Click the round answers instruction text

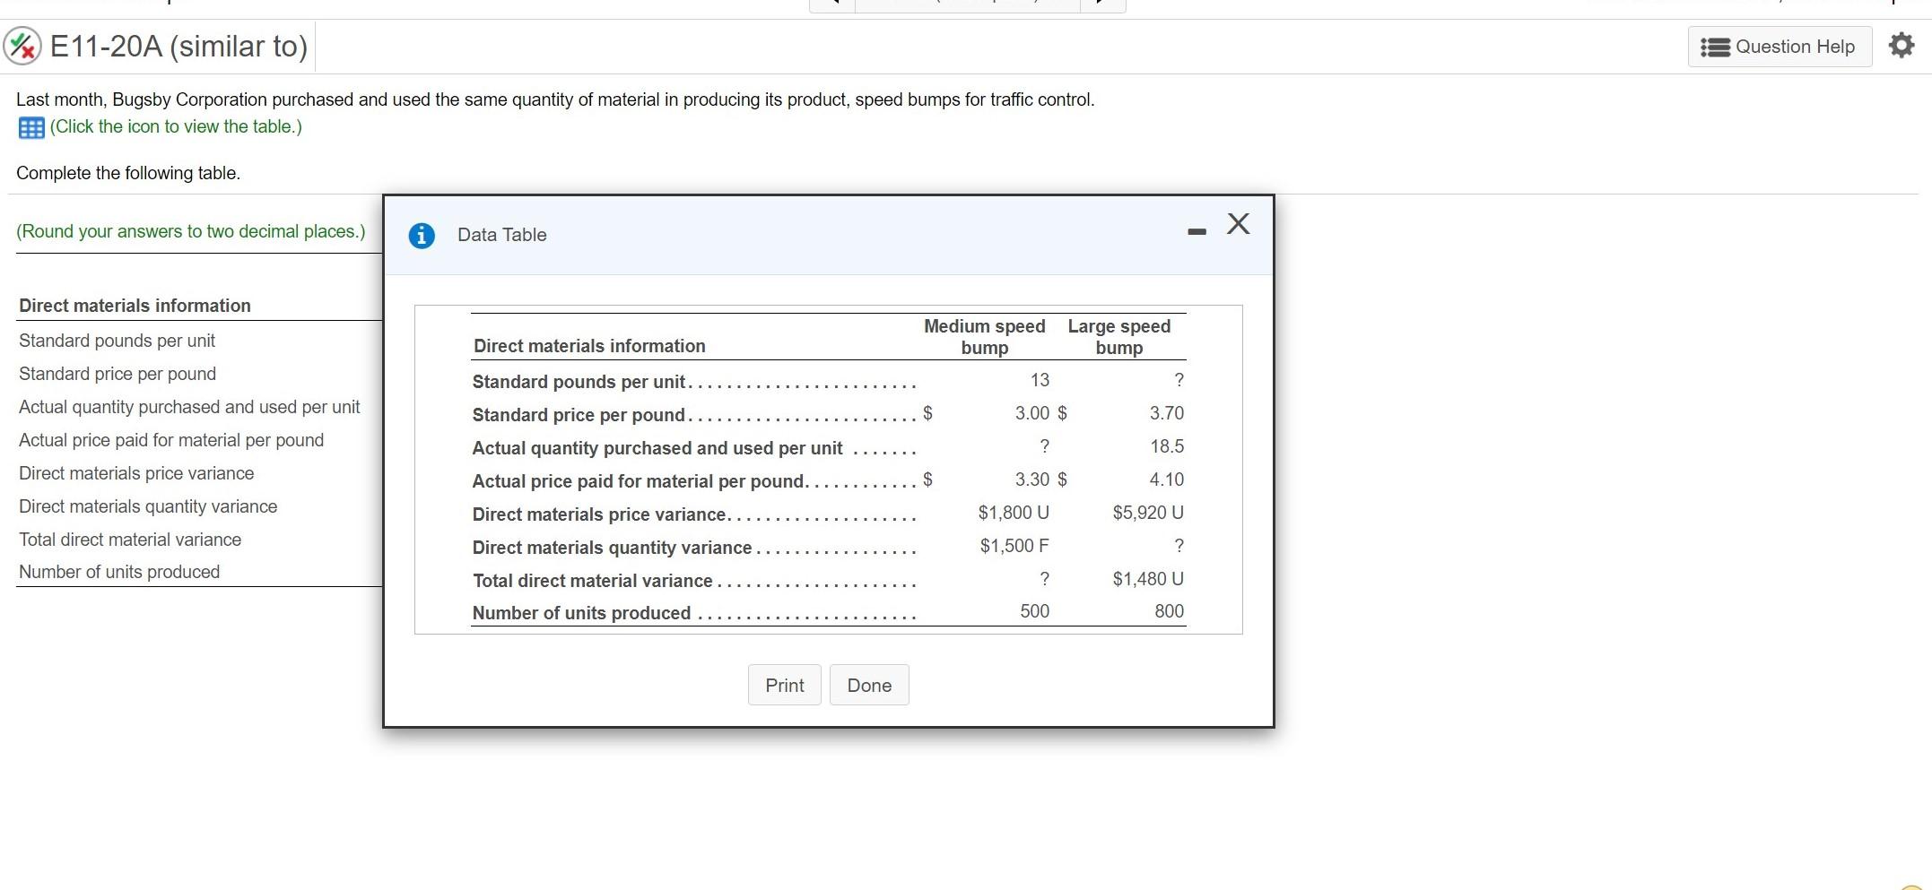(191, 231)
